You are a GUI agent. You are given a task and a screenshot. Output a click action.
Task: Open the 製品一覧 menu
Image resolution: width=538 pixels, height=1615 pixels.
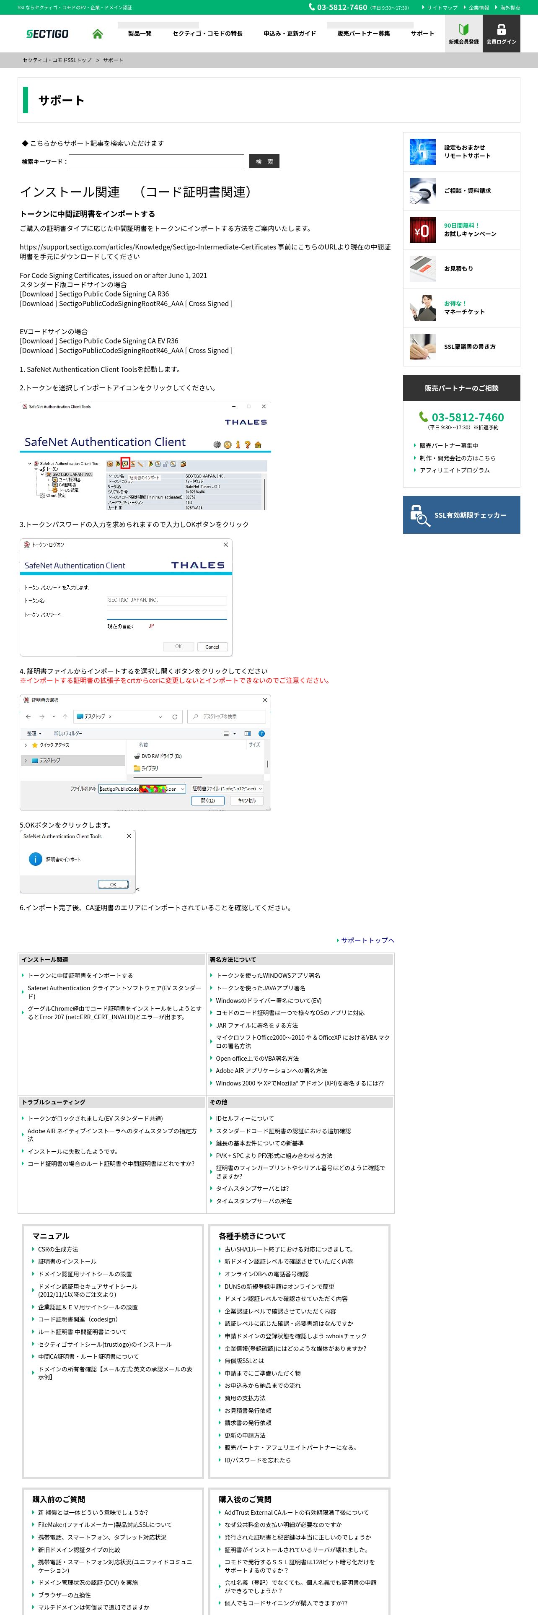click(140, 34)
